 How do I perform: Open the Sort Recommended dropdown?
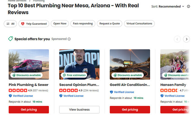click(168, 7)
